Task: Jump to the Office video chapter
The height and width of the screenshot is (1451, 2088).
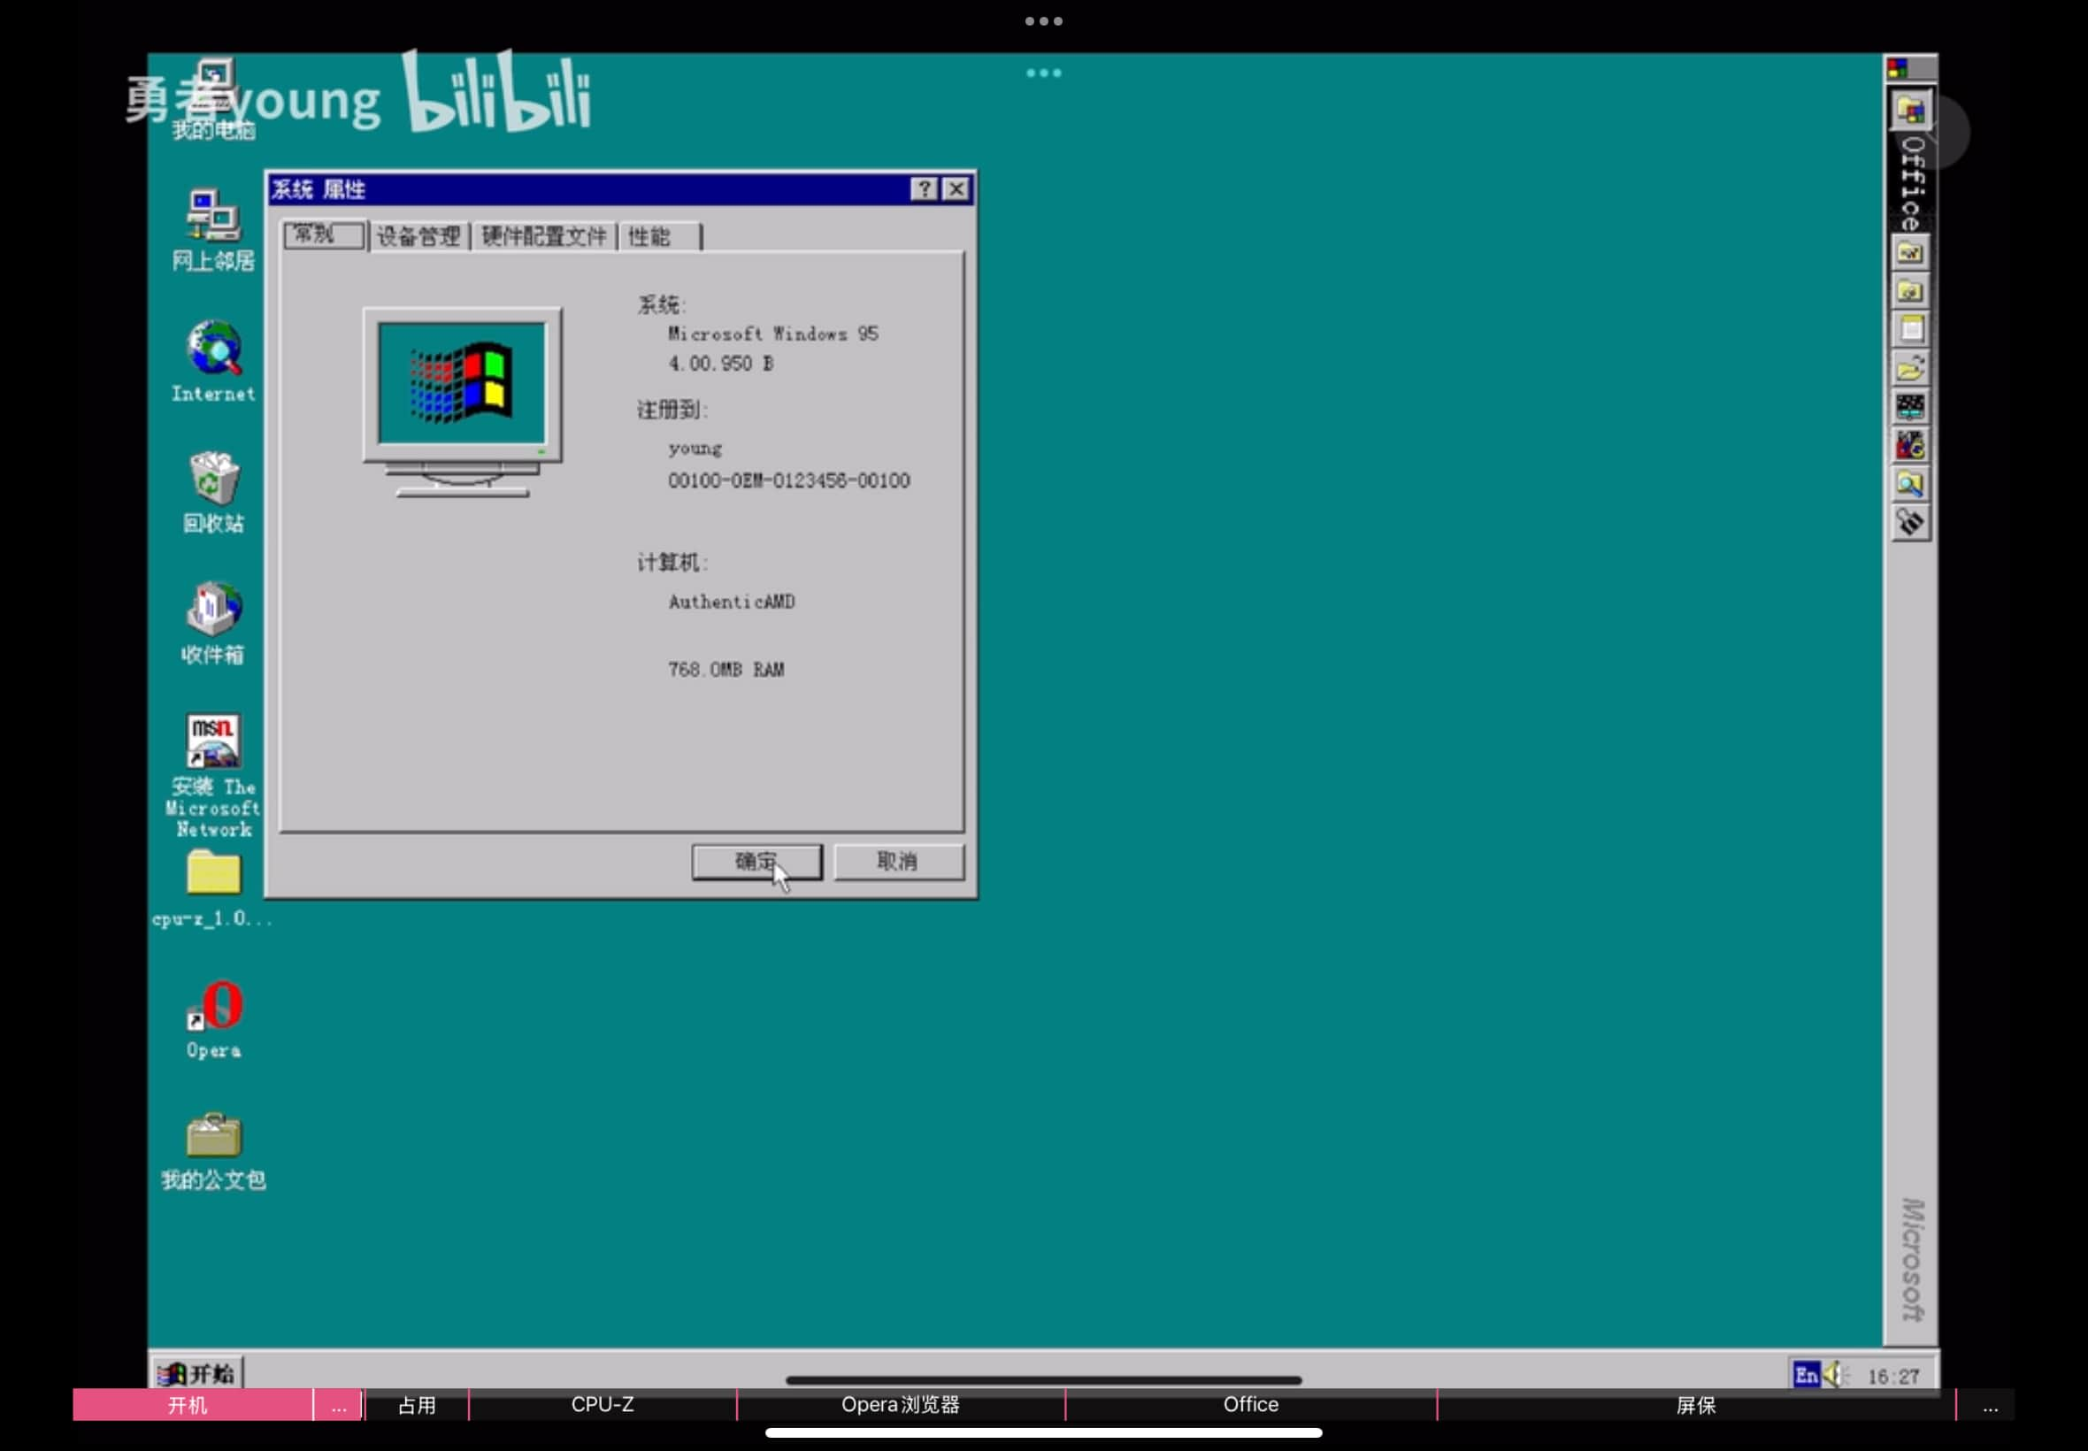Action: (1251, 1405)
